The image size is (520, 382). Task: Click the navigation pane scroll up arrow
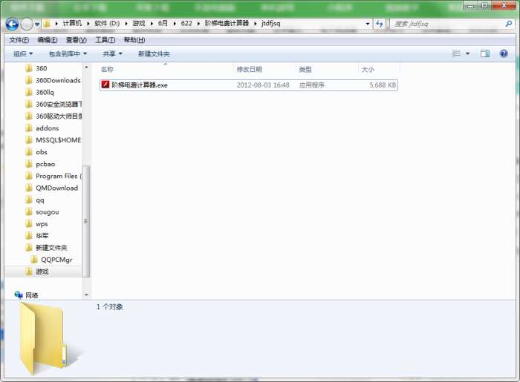(x=86, y=67)
